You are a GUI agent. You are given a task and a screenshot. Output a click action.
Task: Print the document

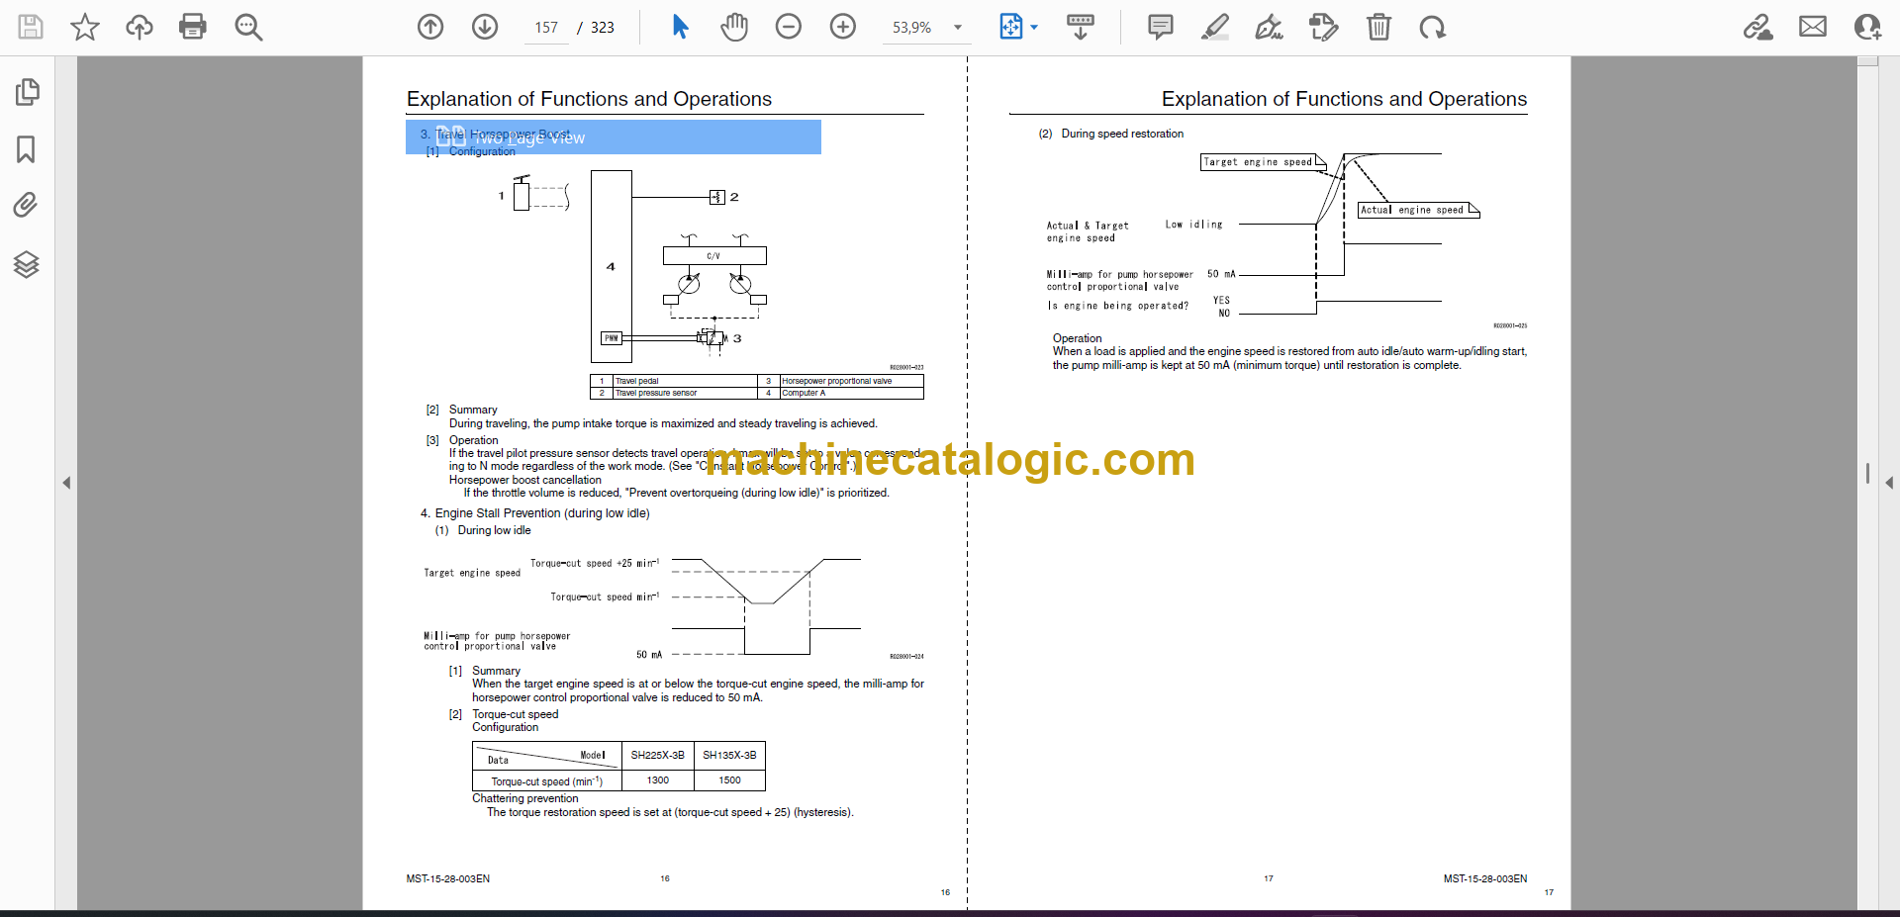point(193,27)
